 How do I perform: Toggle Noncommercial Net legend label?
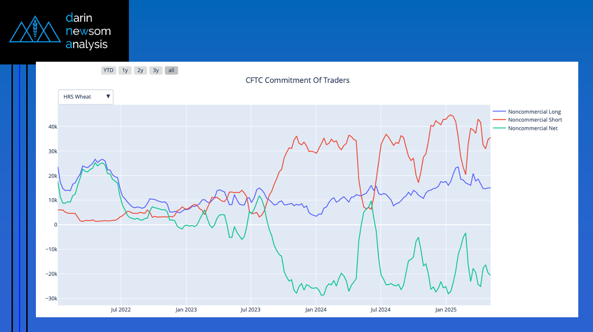[x=533, y=128]
